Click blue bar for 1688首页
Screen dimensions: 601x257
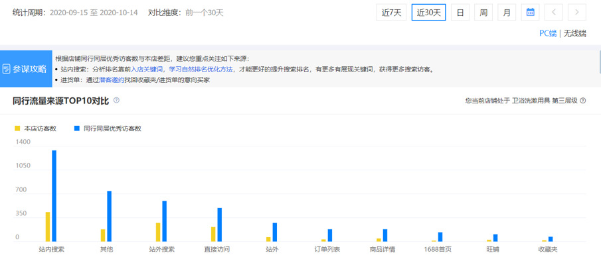click(x=440, y=236)
